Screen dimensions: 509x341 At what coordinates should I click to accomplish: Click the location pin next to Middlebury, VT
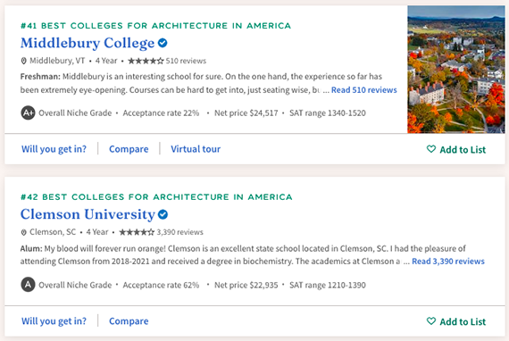pos(23,61)
